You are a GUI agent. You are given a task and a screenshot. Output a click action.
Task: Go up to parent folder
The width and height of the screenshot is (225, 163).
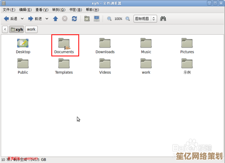click(x=55, y=18)
